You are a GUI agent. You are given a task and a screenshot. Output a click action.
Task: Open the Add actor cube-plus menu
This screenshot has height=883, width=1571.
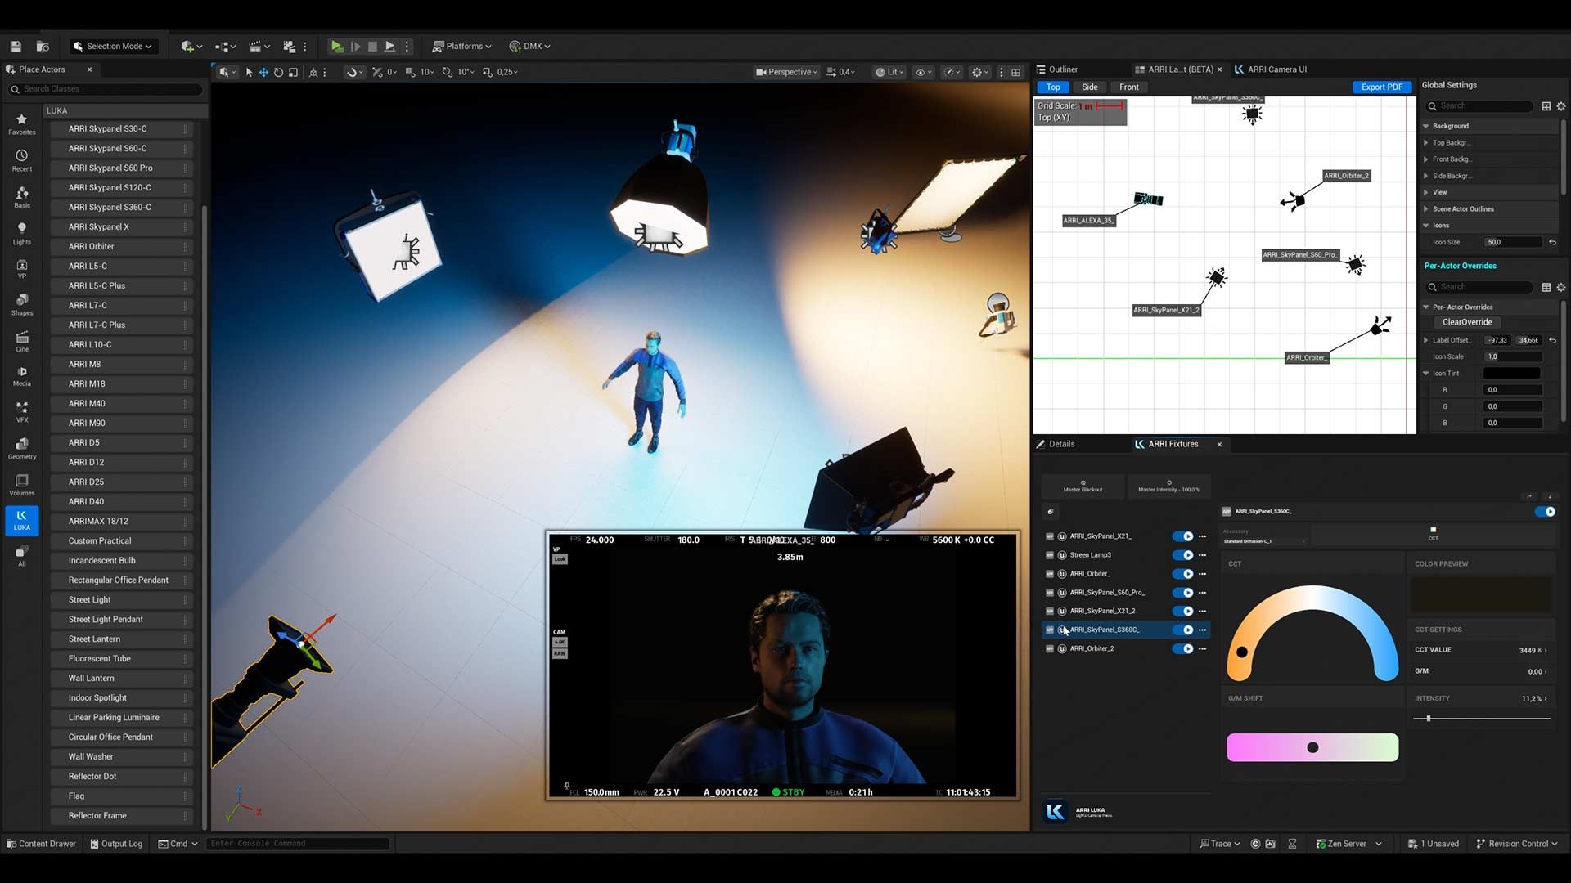(x=191, y=47)
